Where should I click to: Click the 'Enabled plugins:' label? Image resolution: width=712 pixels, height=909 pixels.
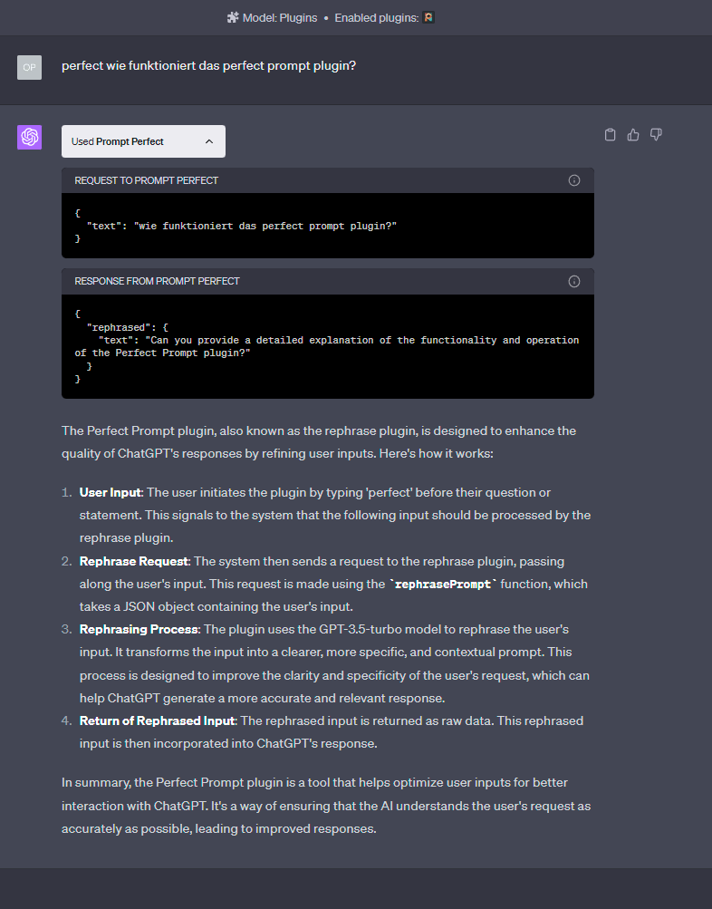click(377, 18)
